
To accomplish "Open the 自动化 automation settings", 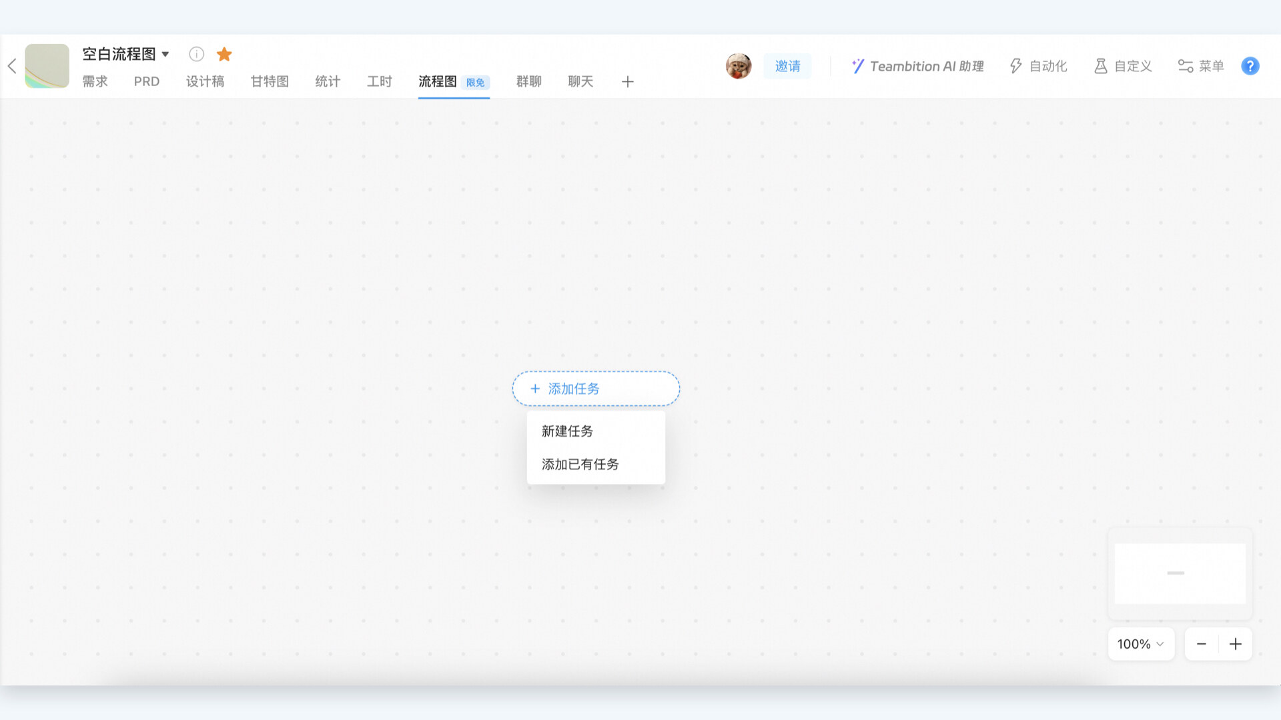I will 1038,66.
